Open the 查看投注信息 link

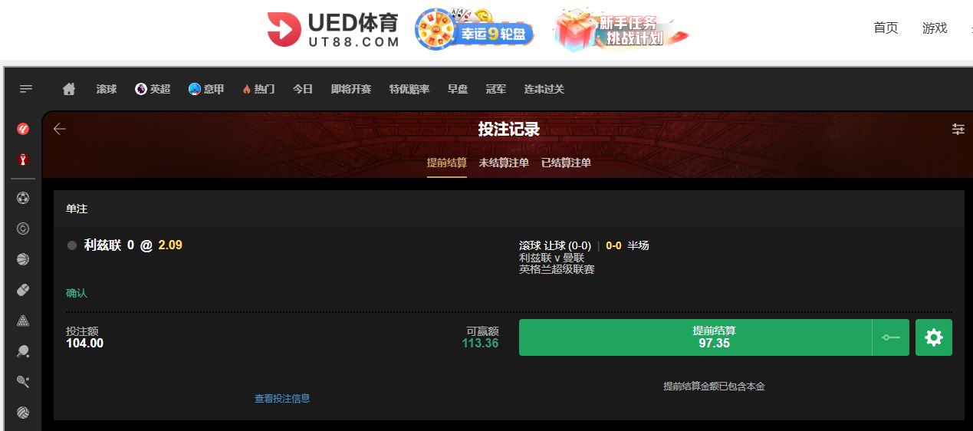coord(282,399)
